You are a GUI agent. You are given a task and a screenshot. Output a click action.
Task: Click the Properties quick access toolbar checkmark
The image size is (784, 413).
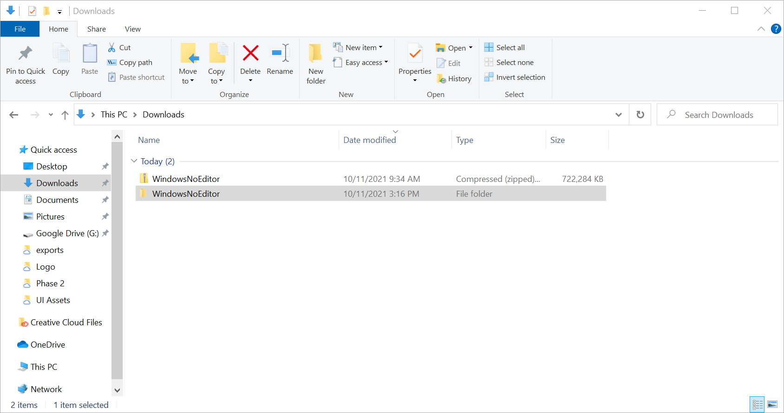point(32,11)
